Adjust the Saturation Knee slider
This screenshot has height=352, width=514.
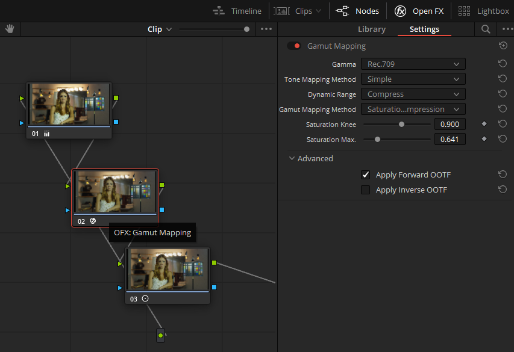click(401, 125)
